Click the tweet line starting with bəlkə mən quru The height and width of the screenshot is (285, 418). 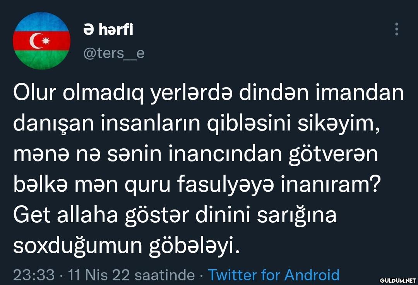[197, 185]
